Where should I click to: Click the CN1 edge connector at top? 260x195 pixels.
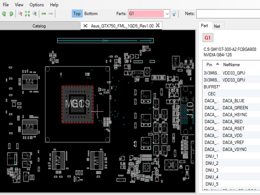(105, 41)
